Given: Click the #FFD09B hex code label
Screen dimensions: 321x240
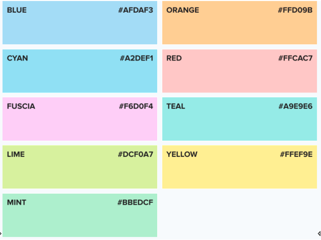Looking at the screenshot, I should click(295, 10).
